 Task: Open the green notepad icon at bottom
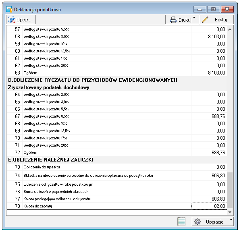click(181, 222)
